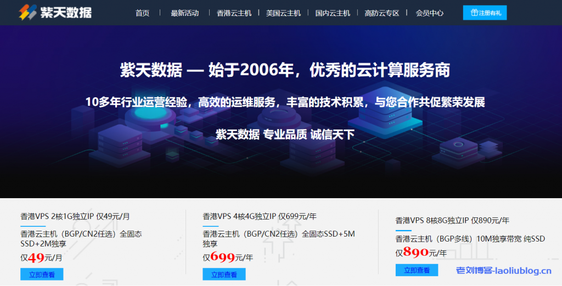Click gift icon in 注册有礼 button
Image resolution: width=562 pixels, height=286 pixels.
coord(474,13)
